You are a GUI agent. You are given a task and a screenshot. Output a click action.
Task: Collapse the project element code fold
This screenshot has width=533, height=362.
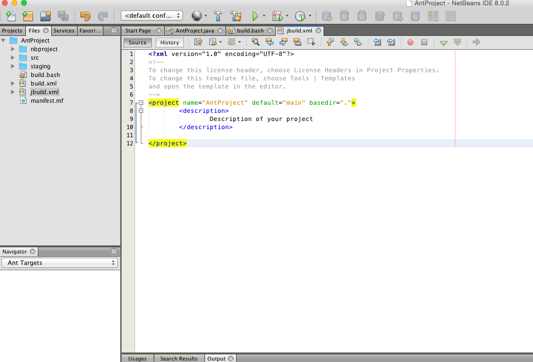click(141, 103)
